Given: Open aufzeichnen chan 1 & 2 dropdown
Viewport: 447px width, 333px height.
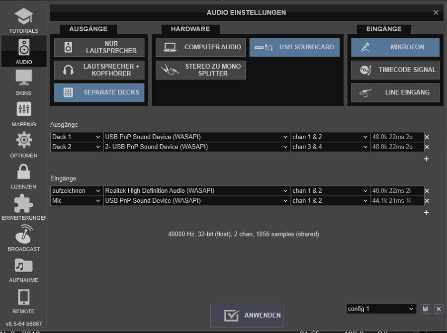Looking at the screenshot, I should (330, 191).
